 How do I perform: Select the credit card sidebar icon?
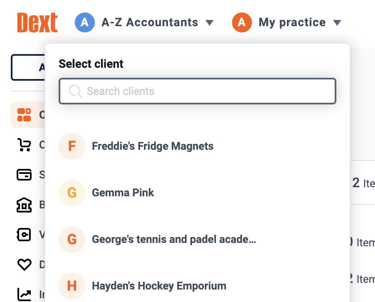click(24, 174)
